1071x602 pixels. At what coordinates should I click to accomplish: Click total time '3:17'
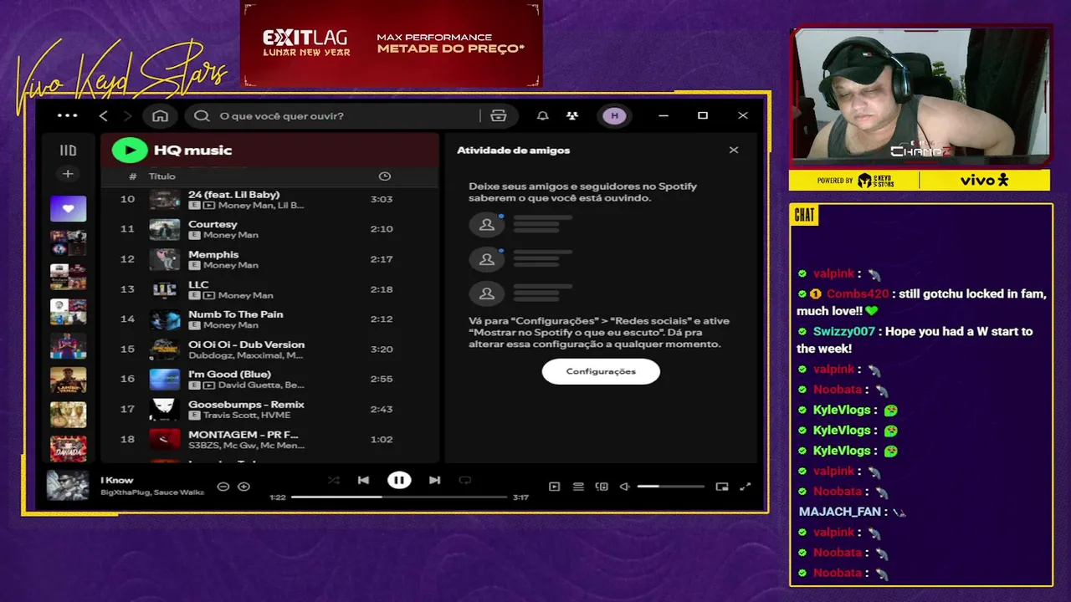click(x=520, y=497)
